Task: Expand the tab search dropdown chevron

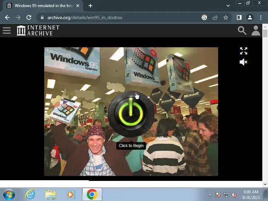Action: click(228, 6)
